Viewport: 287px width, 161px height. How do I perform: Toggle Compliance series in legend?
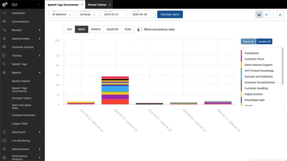(x=252, y=53)
